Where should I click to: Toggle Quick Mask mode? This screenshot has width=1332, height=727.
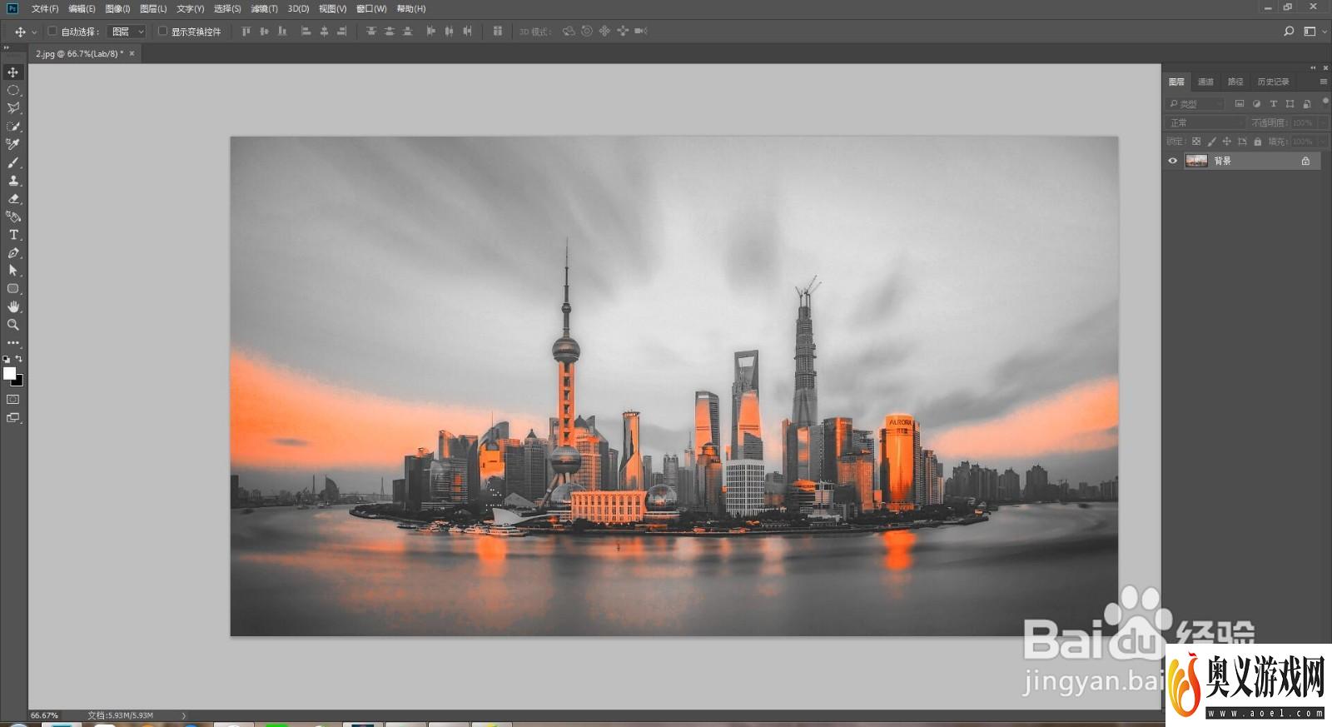[x=13, y=400]
